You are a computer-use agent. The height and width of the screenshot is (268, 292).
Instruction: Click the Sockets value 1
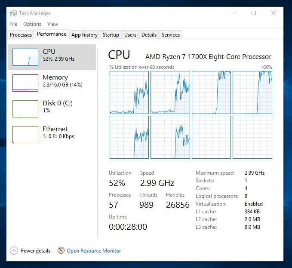tap(246, 181)
